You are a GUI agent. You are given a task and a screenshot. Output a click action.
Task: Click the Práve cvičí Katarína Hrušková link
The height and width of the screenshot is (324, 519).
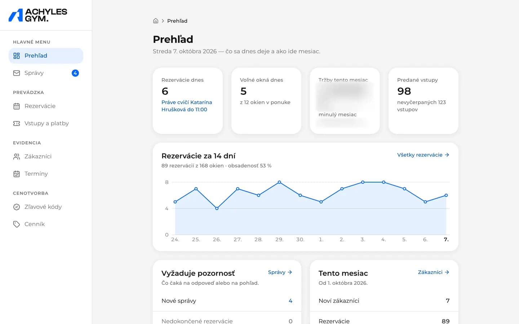click(187, 106)
